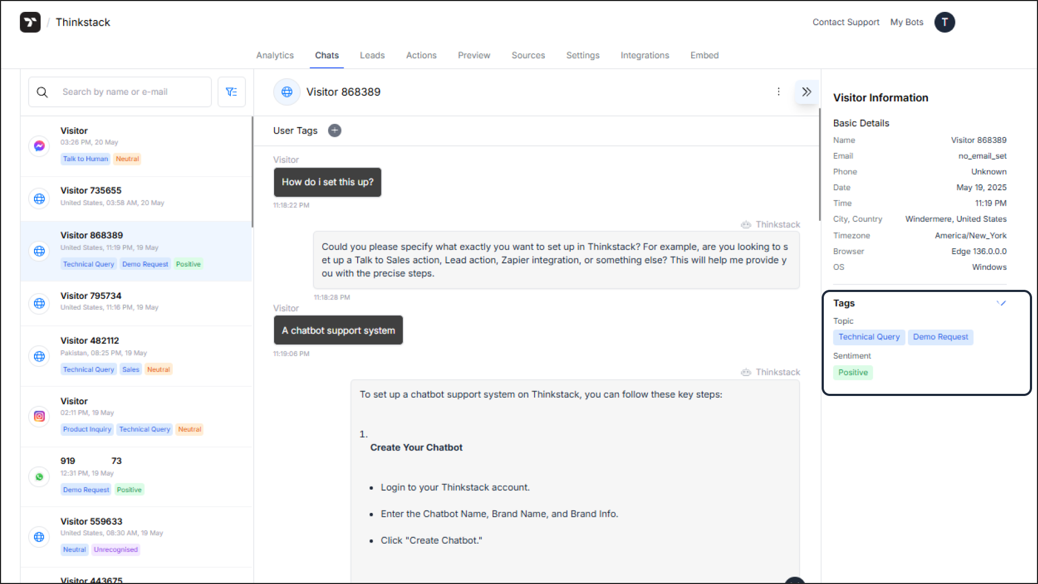
Task: Click Unrecognised tag on Visitor 559633
Action: point(116,550)
